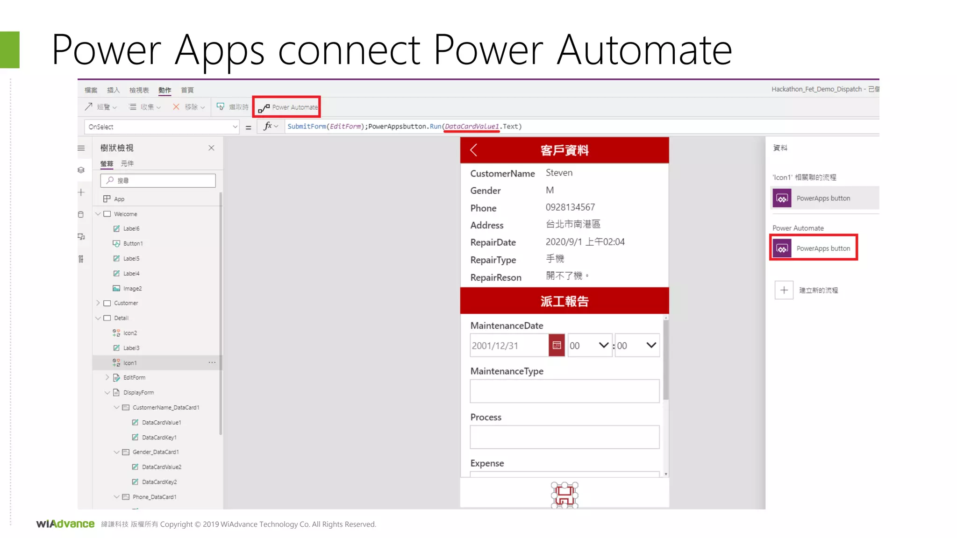Open the 插入 menu tab
Image resolution: width=957 pixels, height=538 pixels.
pyautogui.click(x=113, y=90)
